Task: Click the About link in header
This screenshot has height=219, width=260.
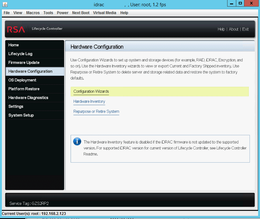Action: click(x=233, y=29)
